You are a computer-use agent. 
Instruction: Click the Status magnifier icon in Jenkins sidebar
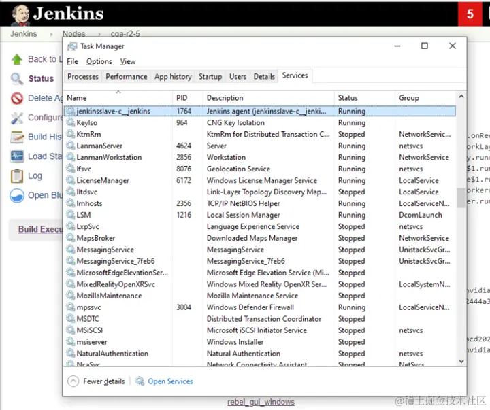17,79
